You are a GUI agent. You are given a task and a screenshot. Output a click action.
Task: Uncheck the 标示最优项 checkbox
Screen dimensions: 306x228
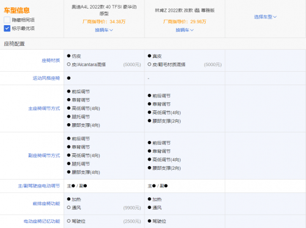click(x=7, y=28)
